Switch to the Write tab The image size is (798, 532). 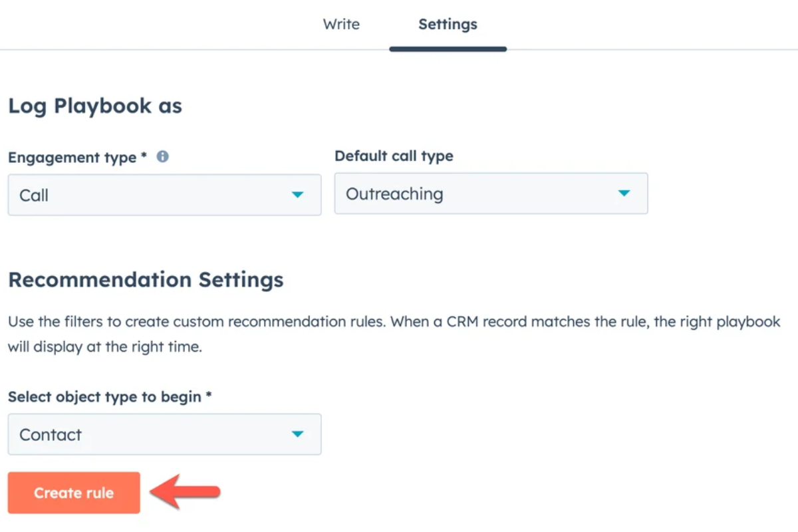coord(341,25)
